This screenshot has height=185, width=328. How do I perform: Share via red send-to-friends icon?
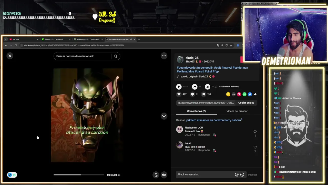(239, 94)
